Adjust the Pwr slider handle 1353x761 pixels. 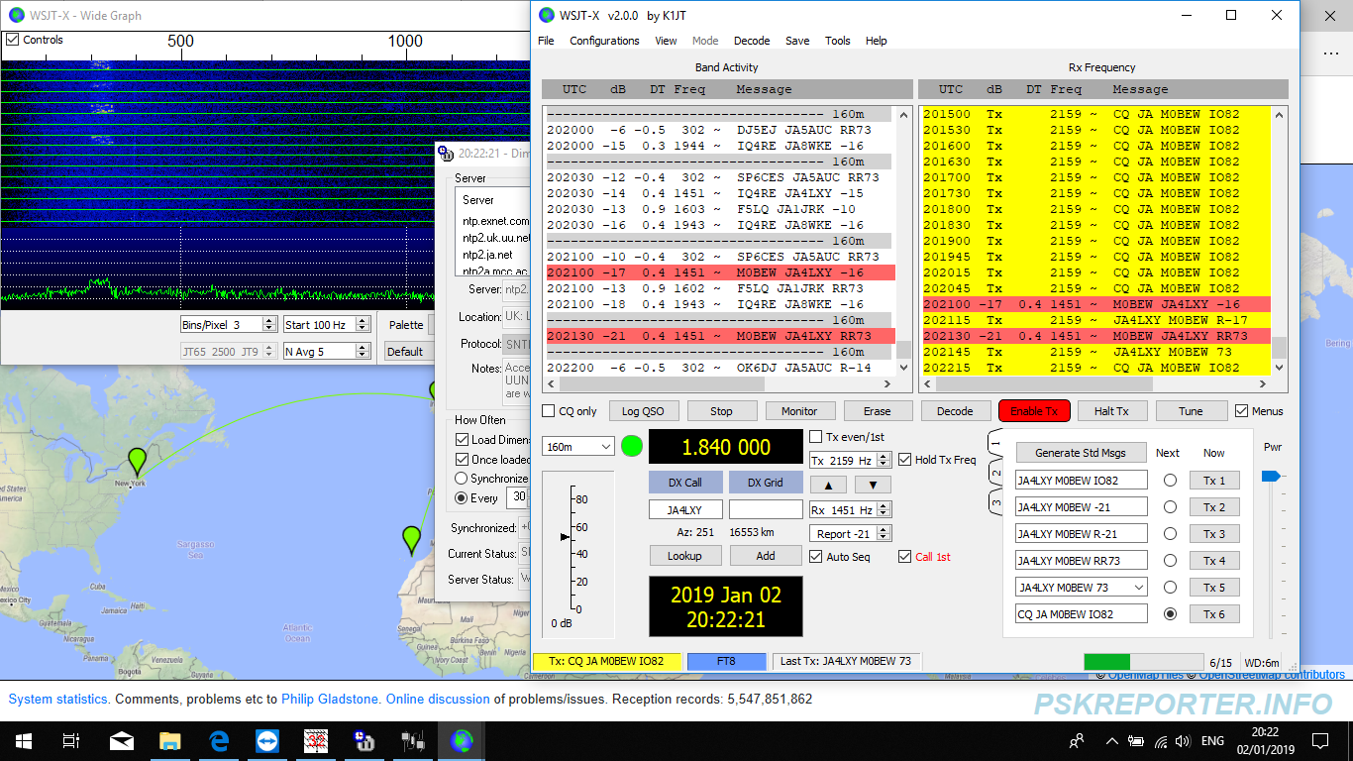[1271, 477]
